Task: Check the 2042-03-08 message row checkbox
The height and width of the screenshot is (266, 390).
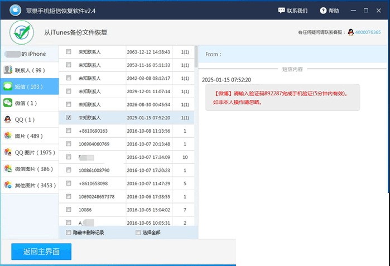Action: tap(69, 78)
